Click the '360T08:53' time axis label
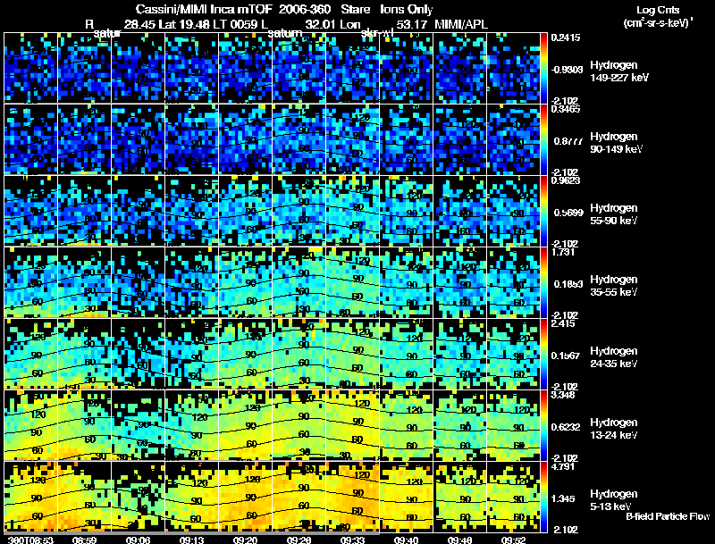 click(30, 540)
